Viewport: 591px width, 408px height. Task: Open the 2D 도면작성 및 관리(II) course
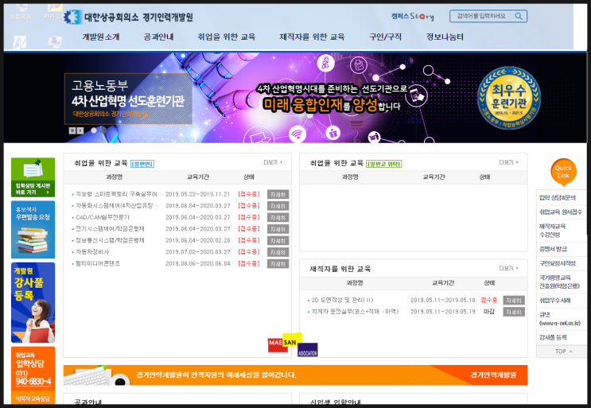click(x=342, y=301)
